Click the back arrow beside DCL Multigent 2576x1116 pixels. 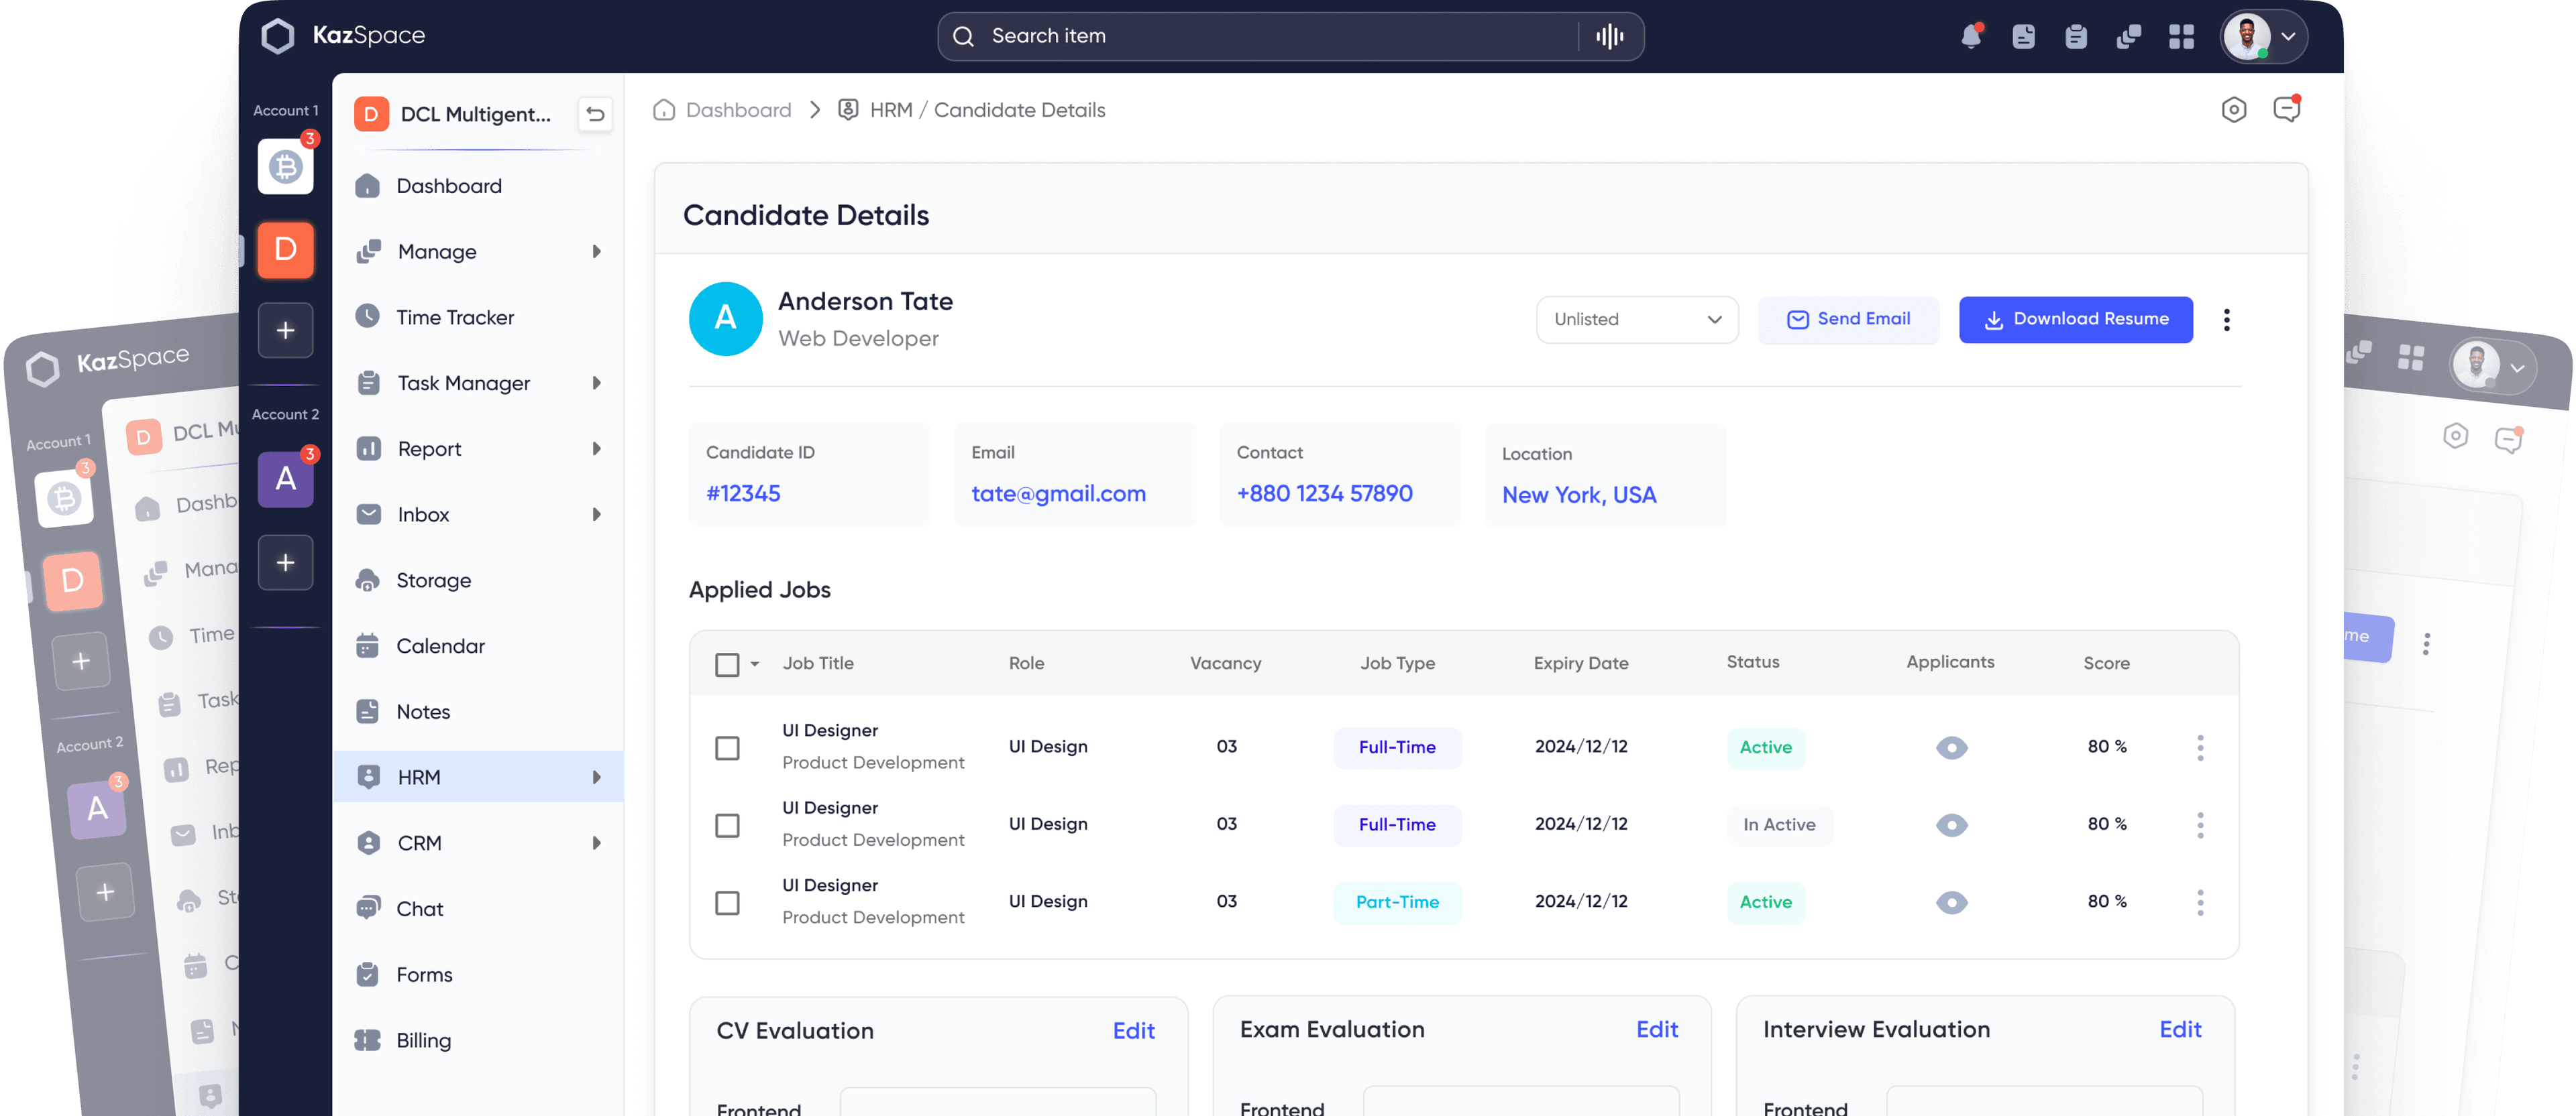[x=595, y=114]
